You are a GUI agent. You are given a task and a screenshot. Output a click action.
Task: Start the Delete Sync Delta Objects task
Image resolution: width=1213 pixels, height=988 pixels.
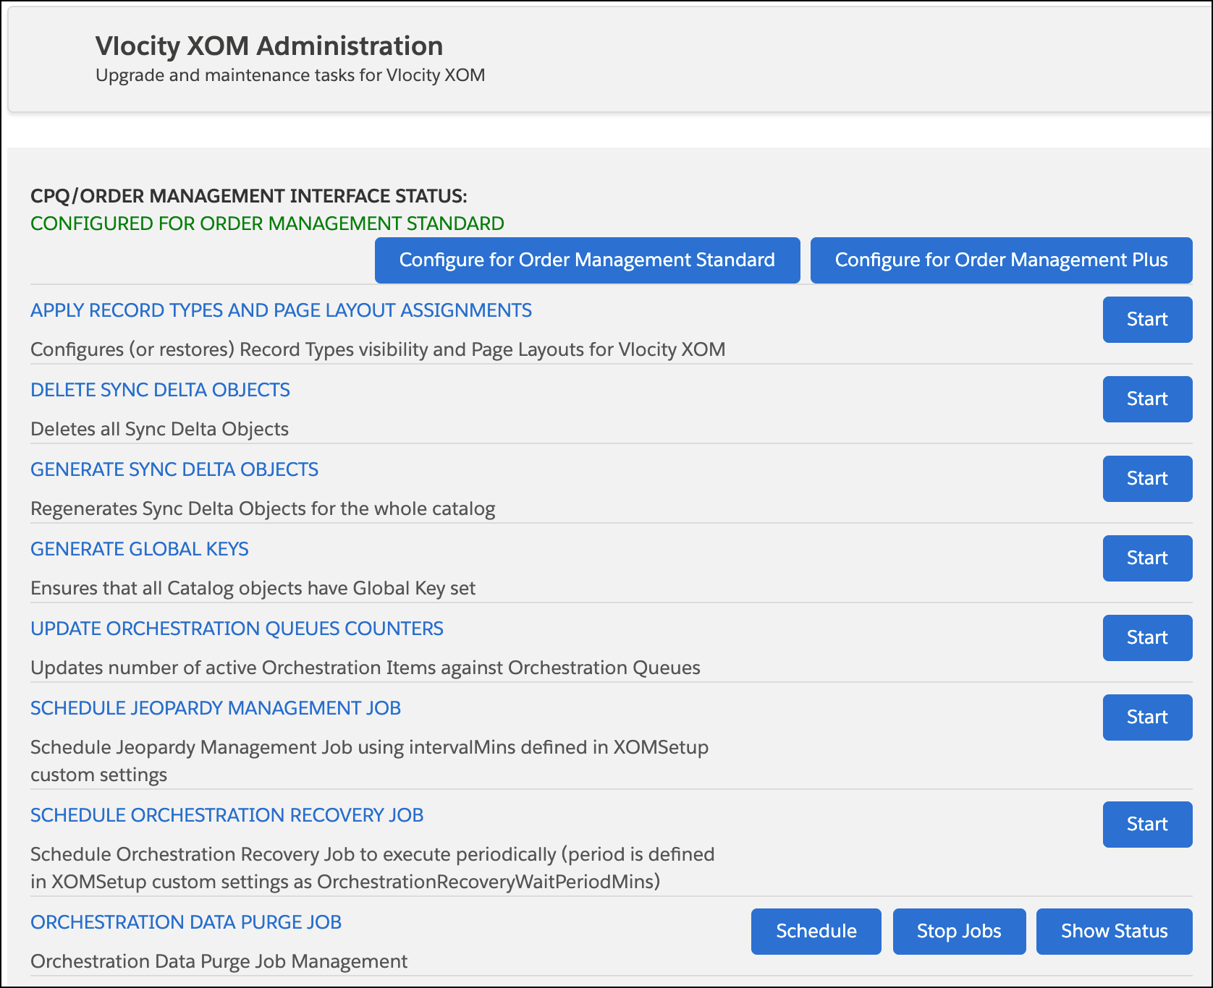click(x=1147, y=399)
